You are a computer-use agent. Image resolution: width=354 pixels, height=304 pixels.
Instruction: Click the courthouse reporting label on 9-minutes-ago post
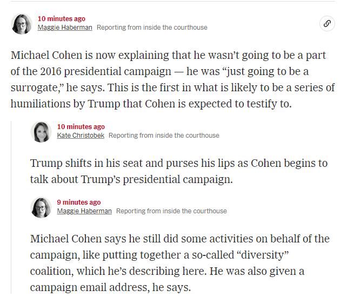click(x=171, y=211)
